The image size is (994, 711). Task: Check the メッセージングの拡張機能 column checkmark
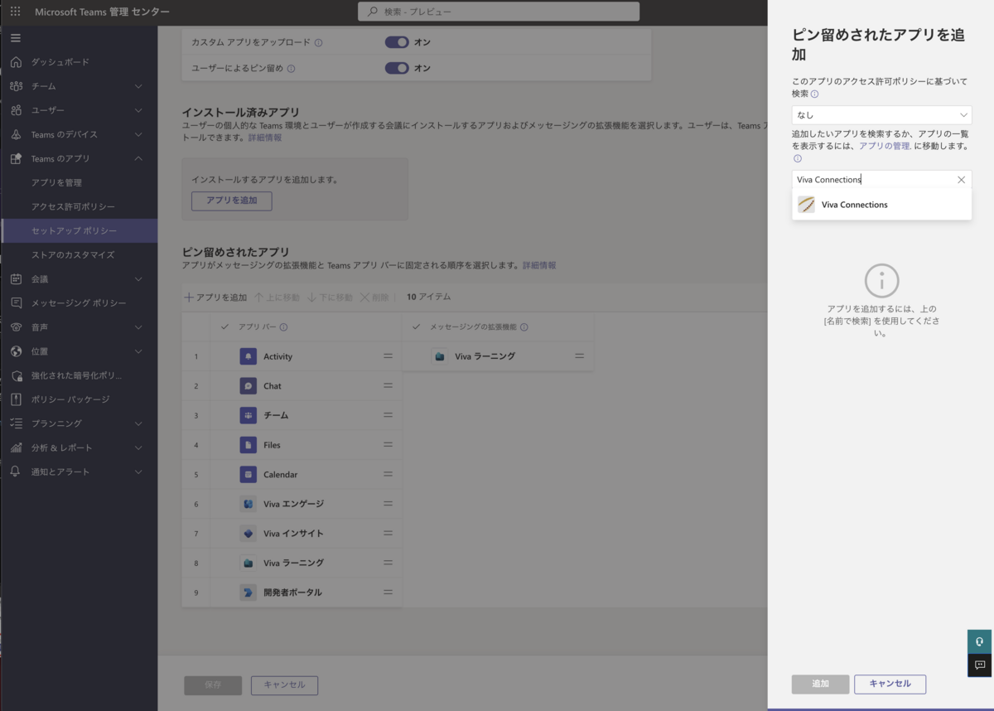coord(417,327)
